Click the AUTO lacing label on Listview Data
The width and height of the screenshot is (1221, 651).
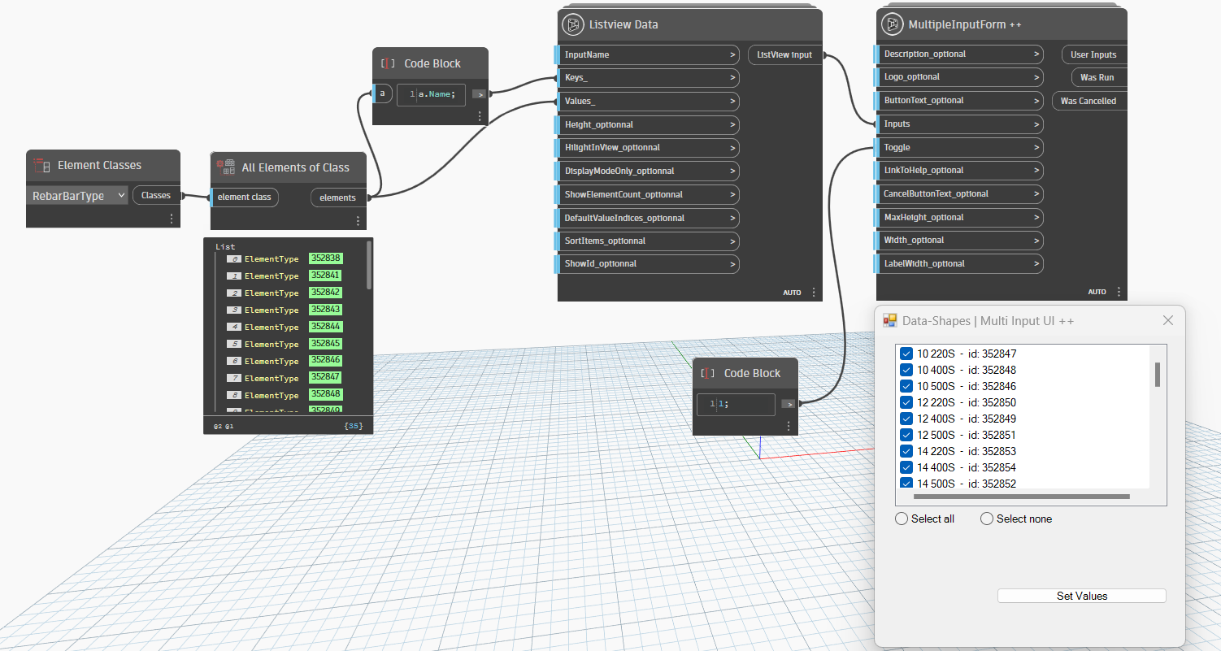(x=792, y=292)
